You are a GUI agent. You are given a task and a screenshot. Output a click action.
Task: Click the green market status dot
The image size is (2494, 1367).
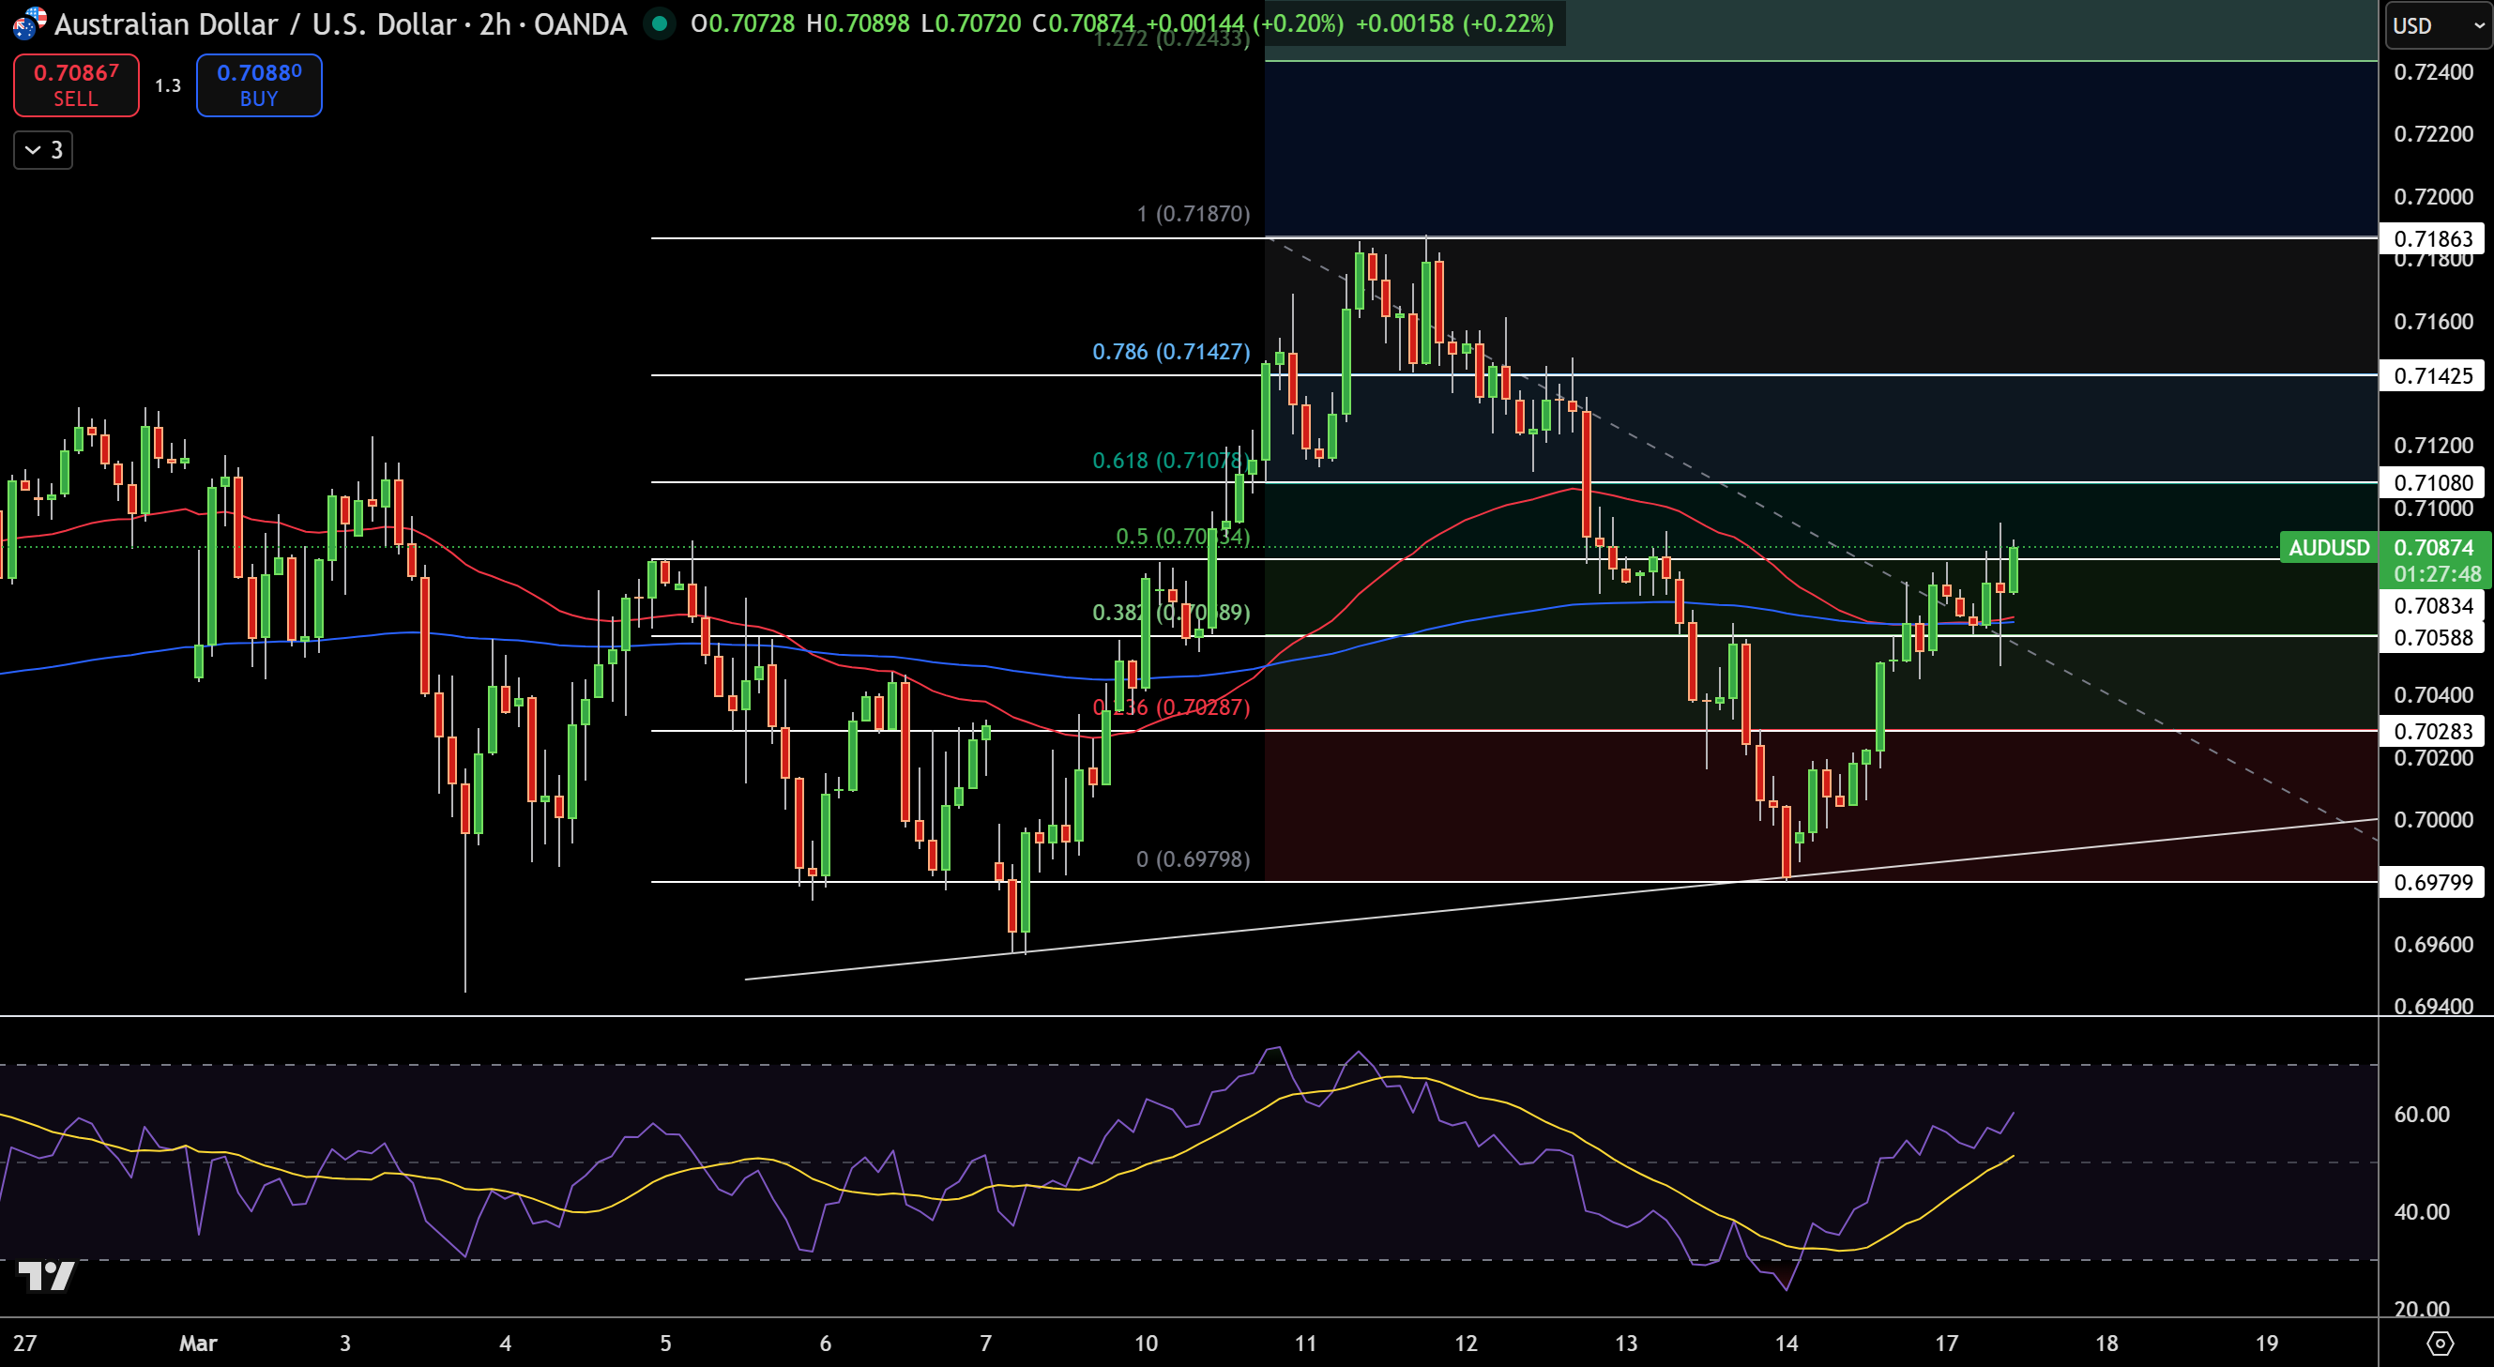point(660,23)
